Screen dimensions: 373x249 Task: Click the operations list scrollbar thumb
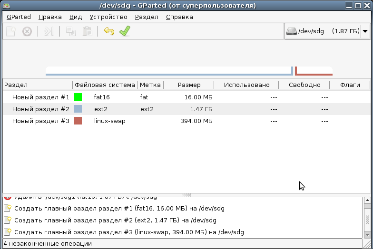[367, 220]
